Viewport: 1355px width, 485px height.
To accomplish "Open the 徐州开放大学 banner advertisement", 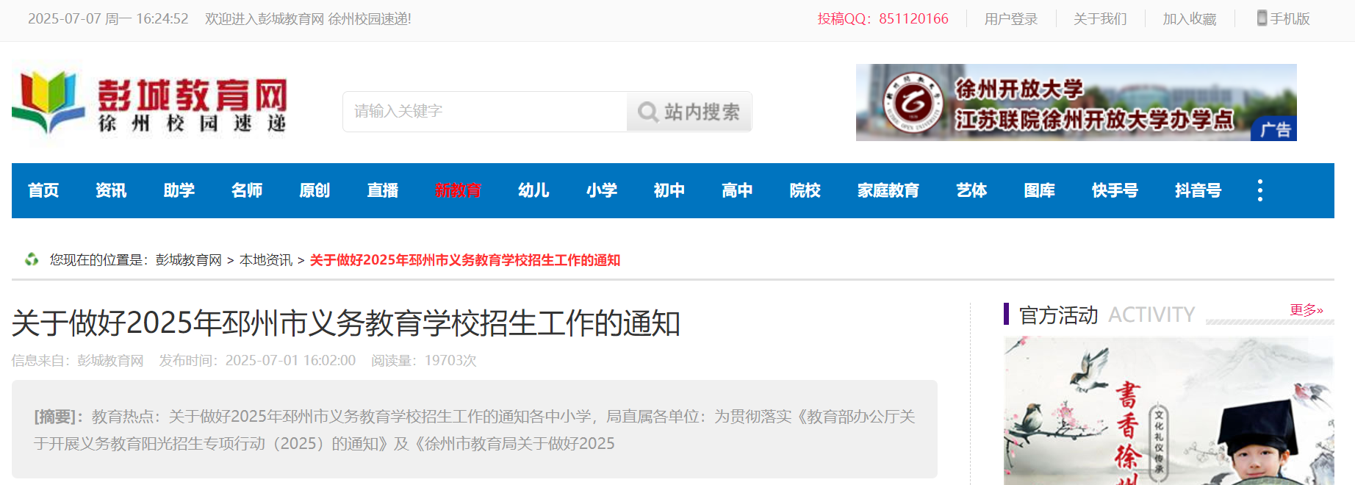I will 1076,102.
